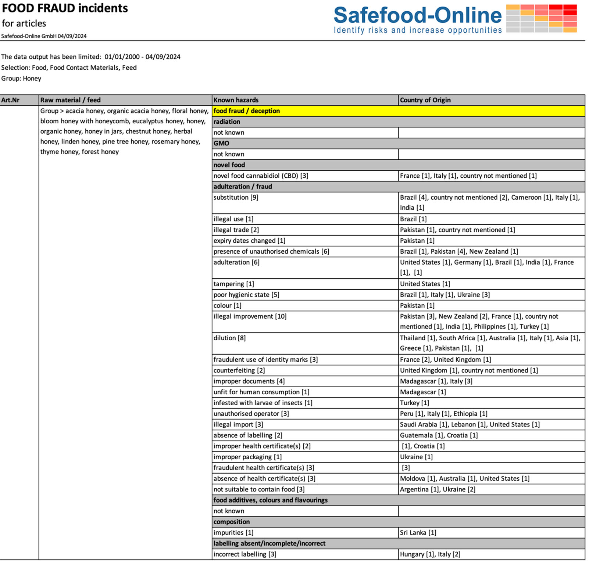Screen dimensions: 589x565
Task: Select the 'Sri Lanka [1]' country cell
Action: 418,533
